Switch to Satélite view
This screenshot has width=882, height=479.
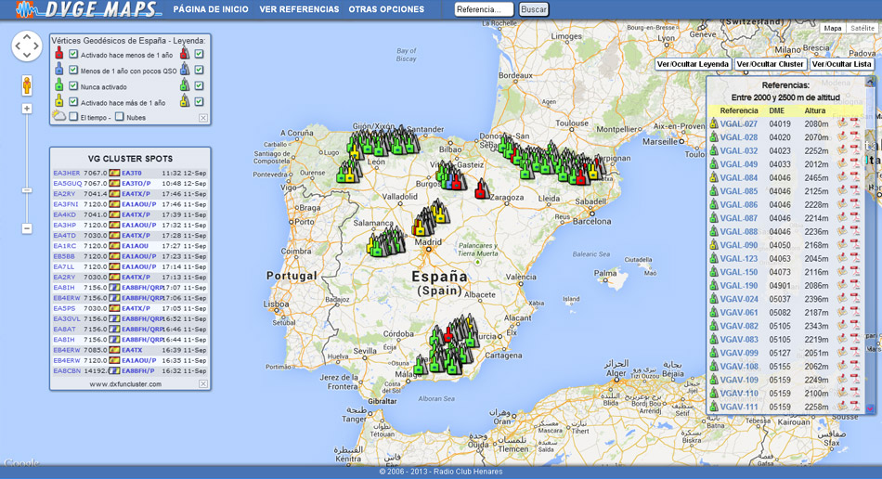point(862,28)
